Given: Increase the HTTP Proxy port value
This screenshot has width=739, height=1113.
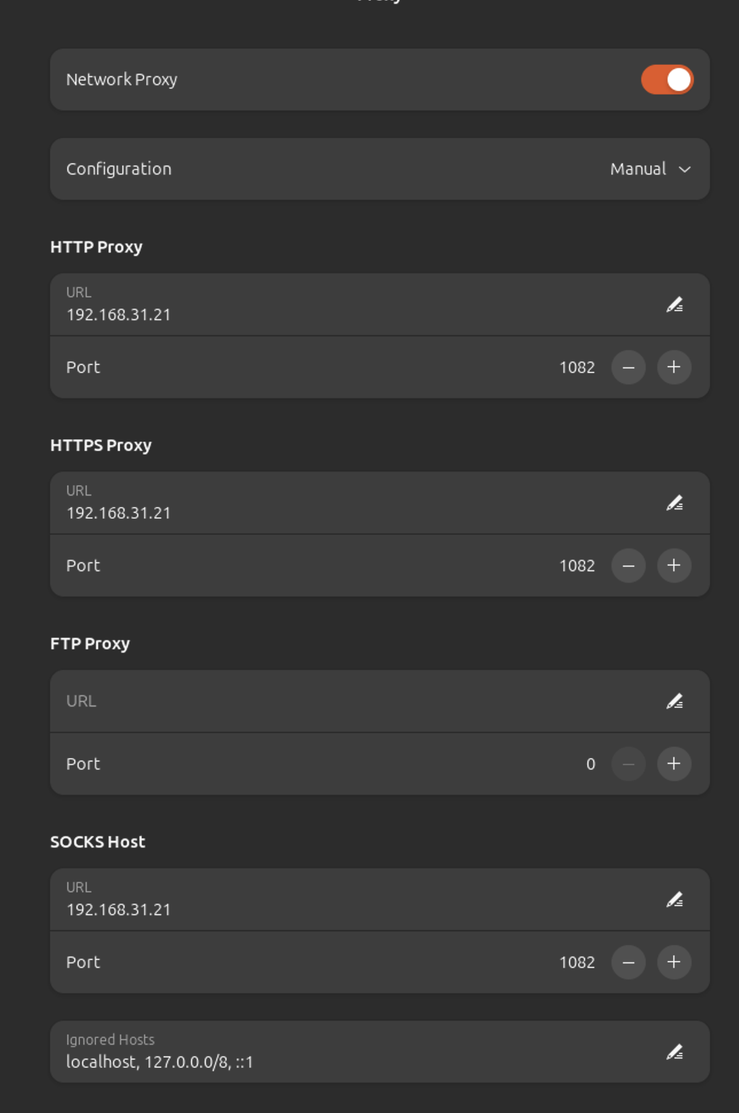Looking at the screenshot, I should (674, 367).
